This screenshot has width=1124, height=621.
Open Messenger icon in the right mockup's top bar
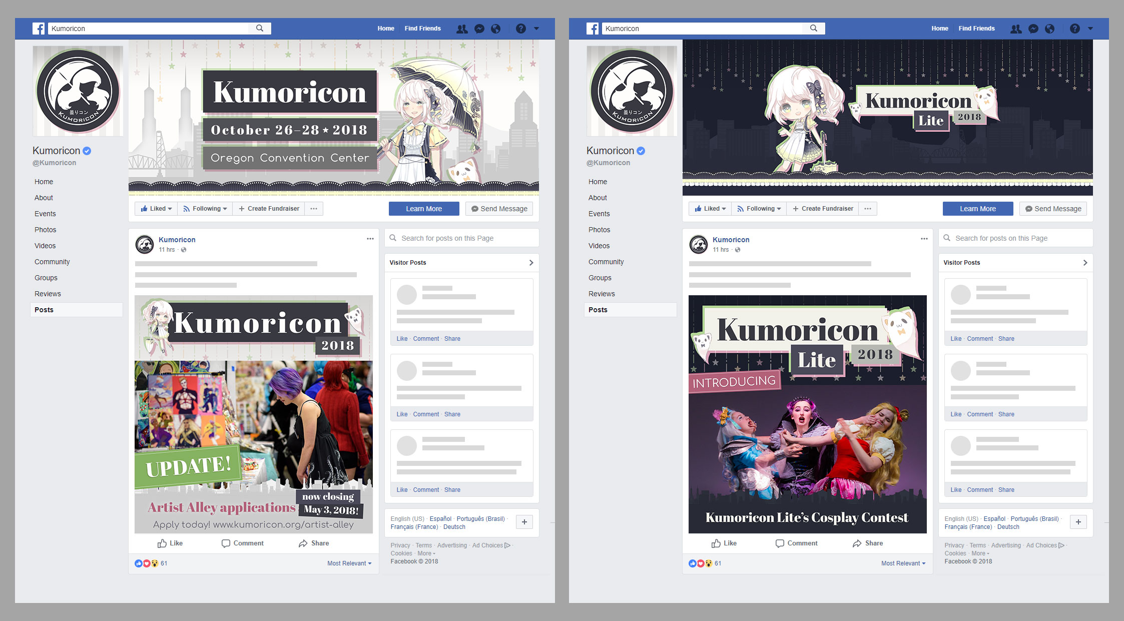click(1033, 29)
